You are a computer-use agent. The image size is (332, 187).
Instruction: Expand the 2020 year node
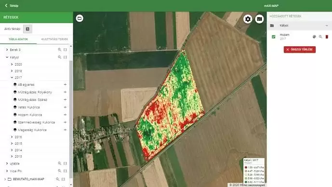coord(12,64)
